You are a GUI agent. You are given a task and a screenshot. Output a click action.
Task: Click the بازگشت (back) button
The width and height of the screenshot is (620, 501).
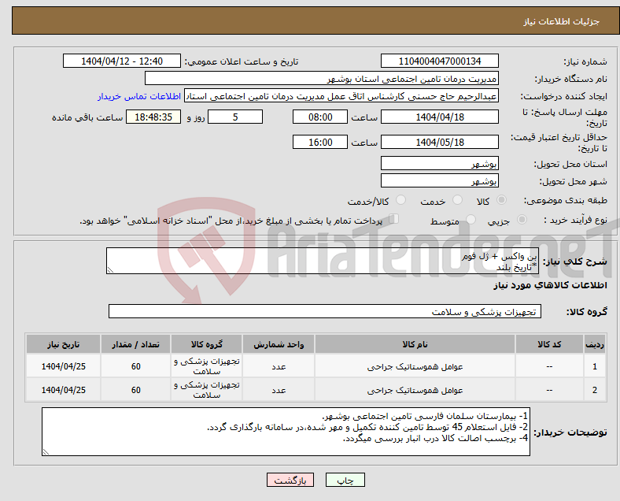coord(290,480)
